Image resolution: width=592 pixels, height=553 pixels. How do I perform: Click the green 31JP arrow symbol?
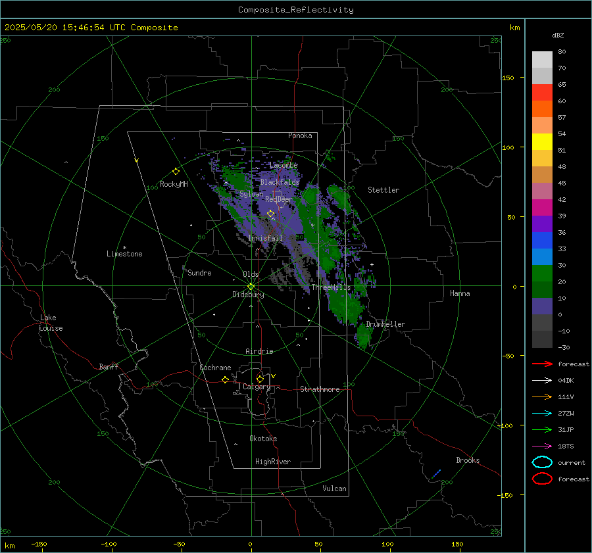point(542,429)
